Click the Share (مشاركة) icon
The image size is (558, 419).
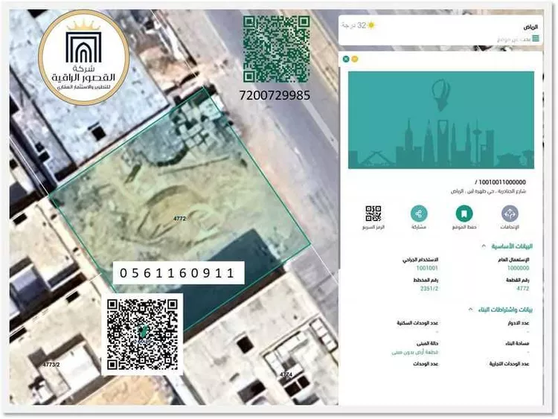click(x=419, y=214)
